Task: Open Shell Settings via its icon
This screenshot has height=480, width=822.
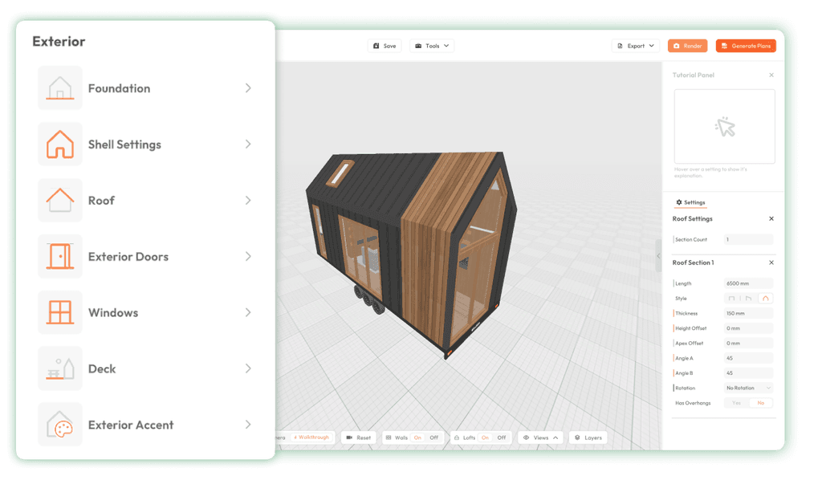Action: tap(60, 144)
